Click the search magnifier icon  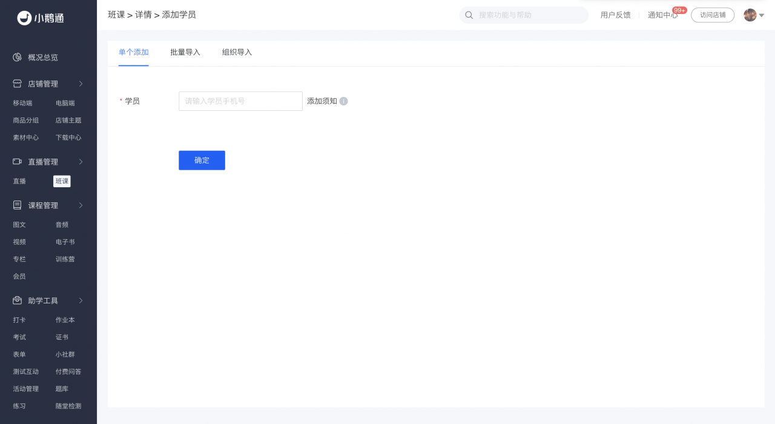tap(469, 15)
